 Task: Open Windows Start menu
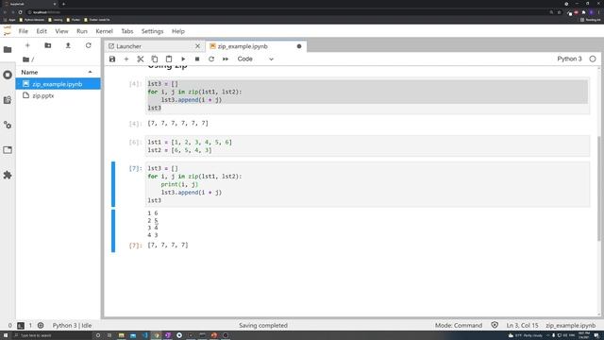pyautogui.click(x=6, y=335)
